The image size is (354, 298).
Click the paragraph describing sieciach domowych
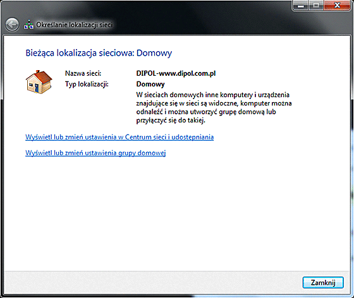tap(214, 107)
